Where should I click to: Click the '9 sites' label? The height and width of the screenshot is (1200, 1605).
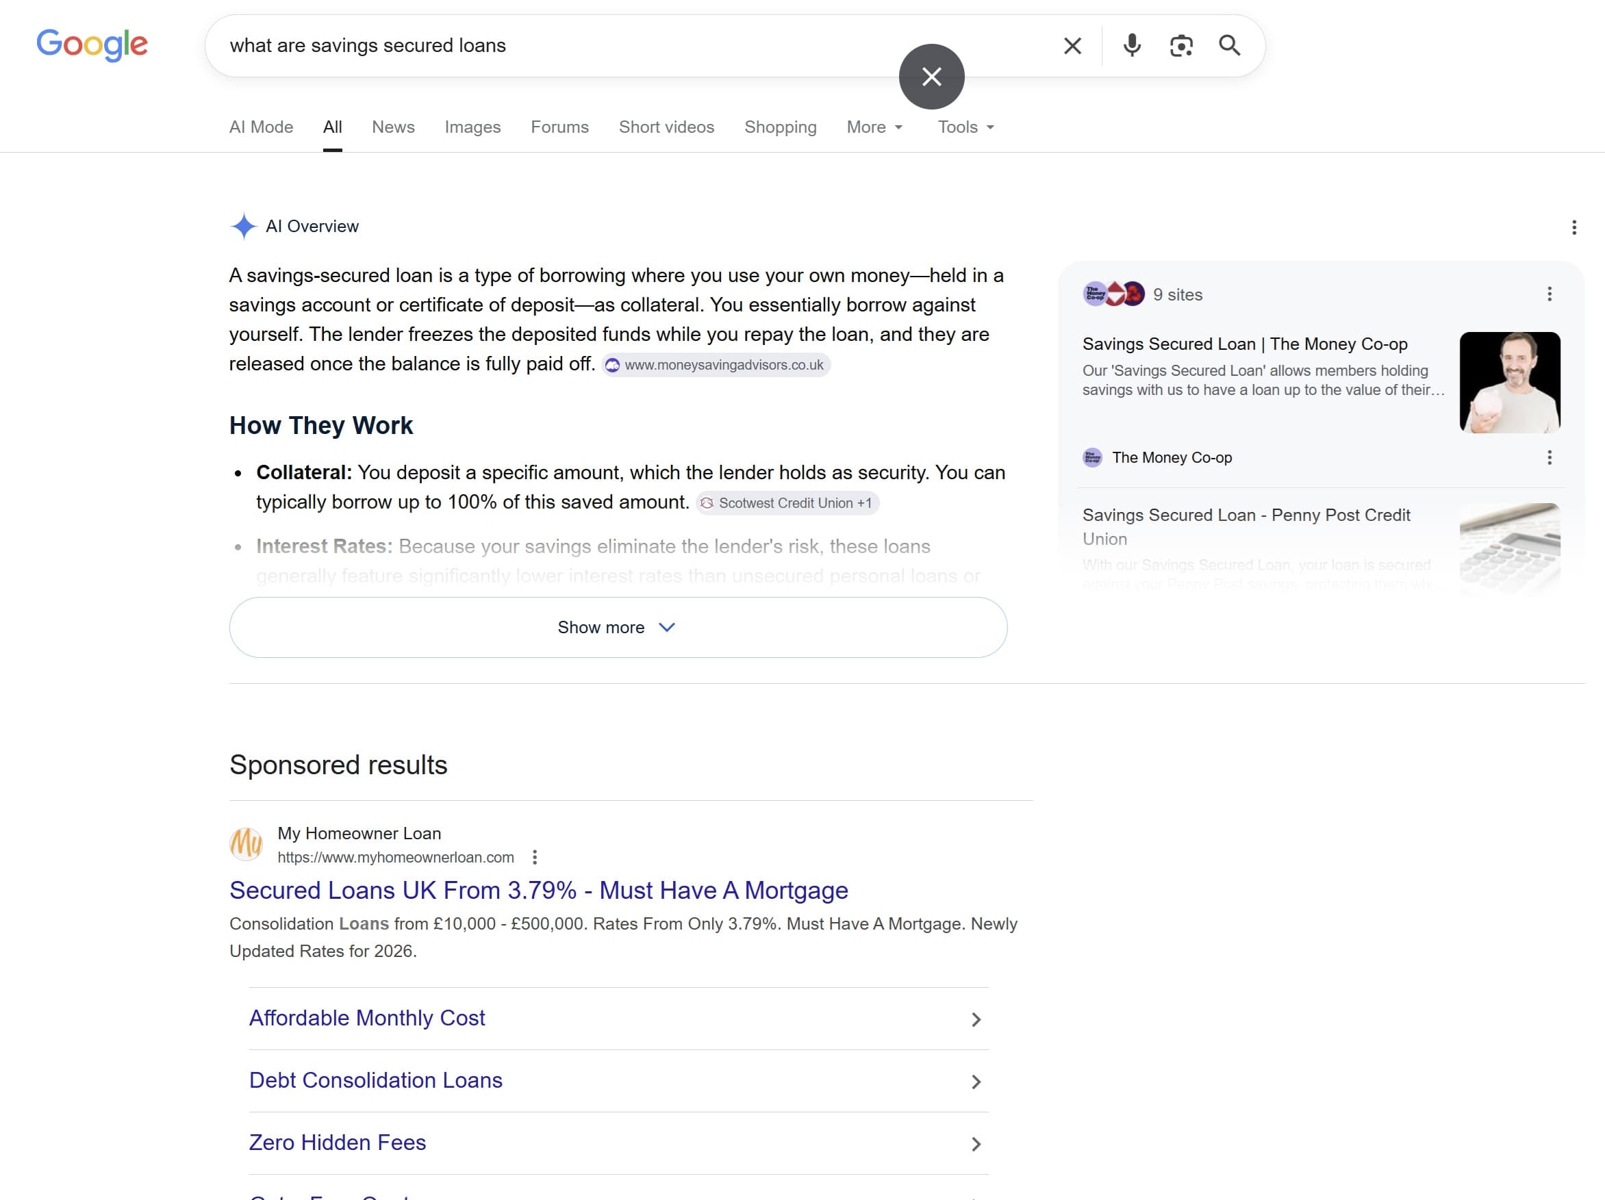pos(1178,294)
